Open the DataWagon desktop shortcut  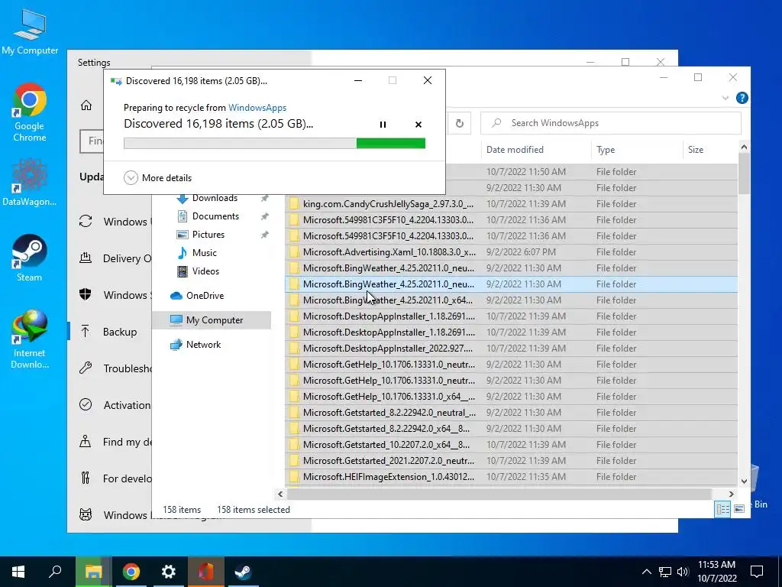pos(30,182)
